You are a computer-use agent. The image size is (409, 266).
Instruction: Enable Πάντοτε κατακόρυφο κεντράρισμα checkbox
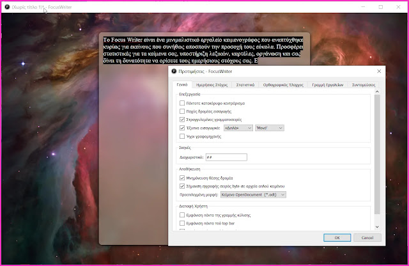click(182, 103)
